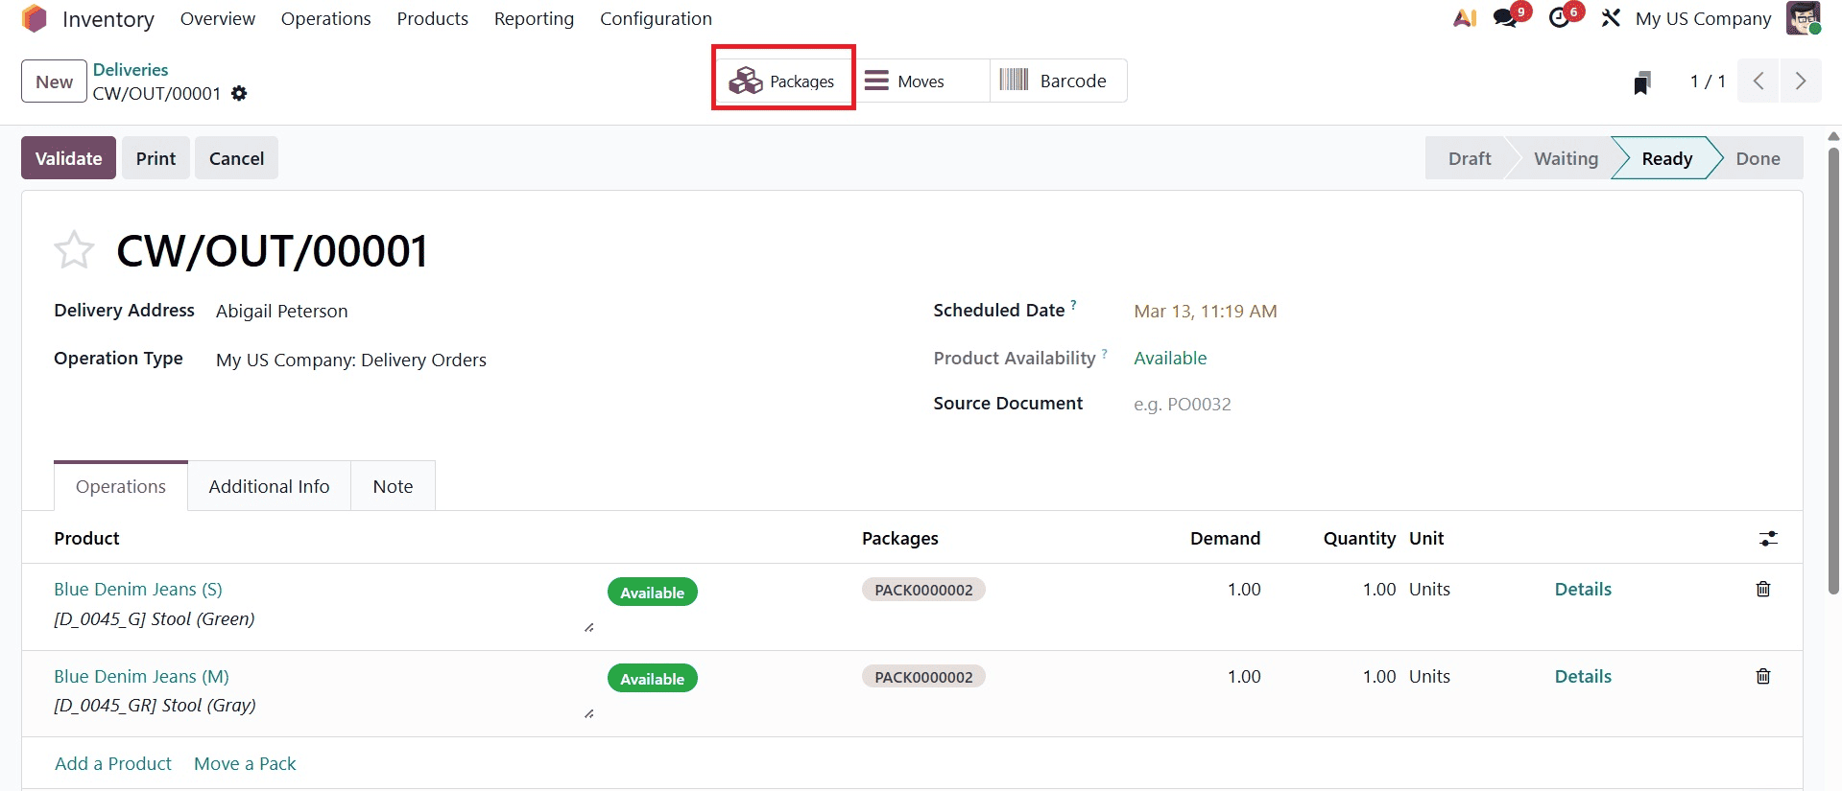Click Source Document input field

[1451, 404]
